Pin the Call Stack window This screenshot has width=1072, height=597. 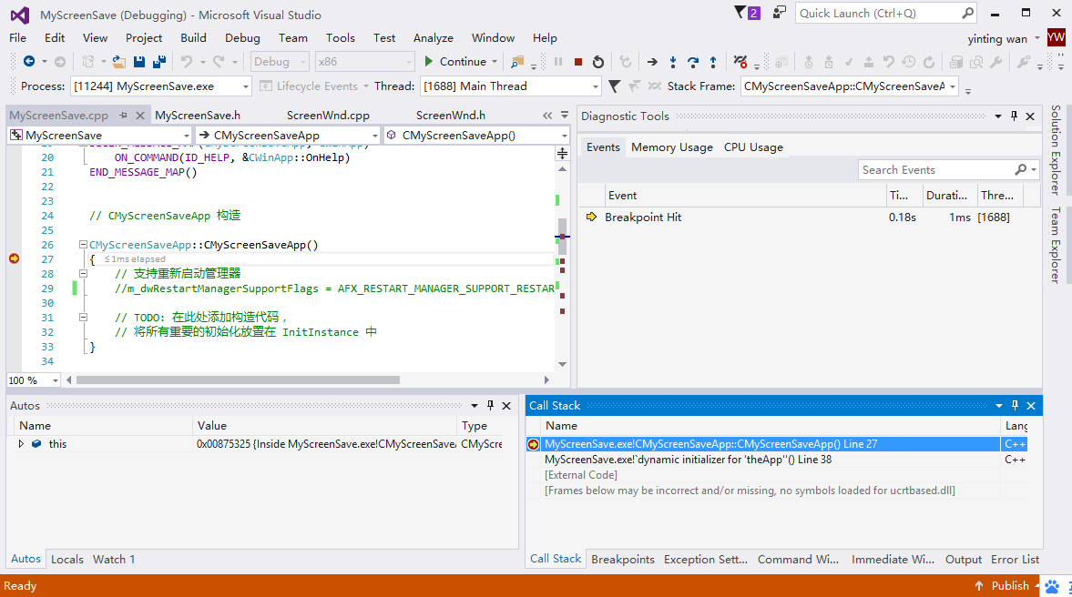[x=1015, y=405]
